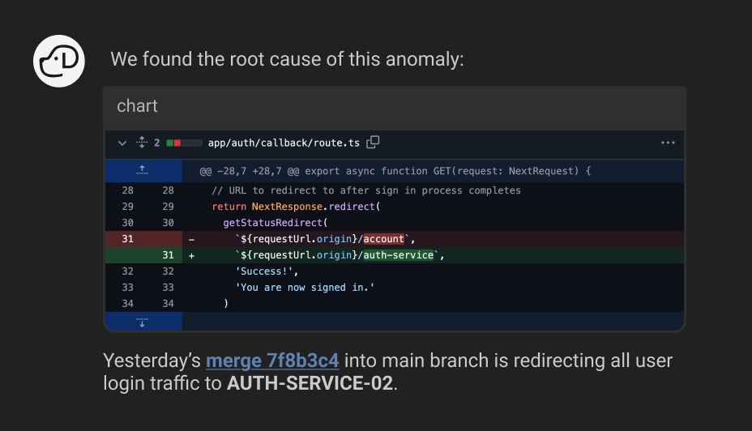This screenshot has height=431, width=752.
Task: Click the 'getStatusRedirect(' code line
Action: [276, 223]
